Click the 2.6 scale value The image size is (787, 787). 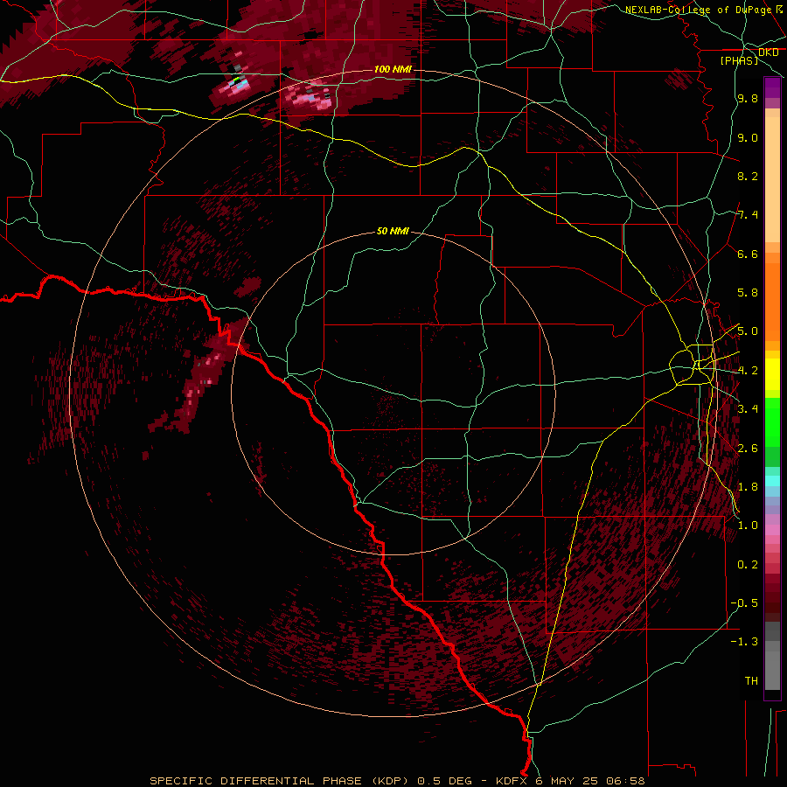click(748, 449)
